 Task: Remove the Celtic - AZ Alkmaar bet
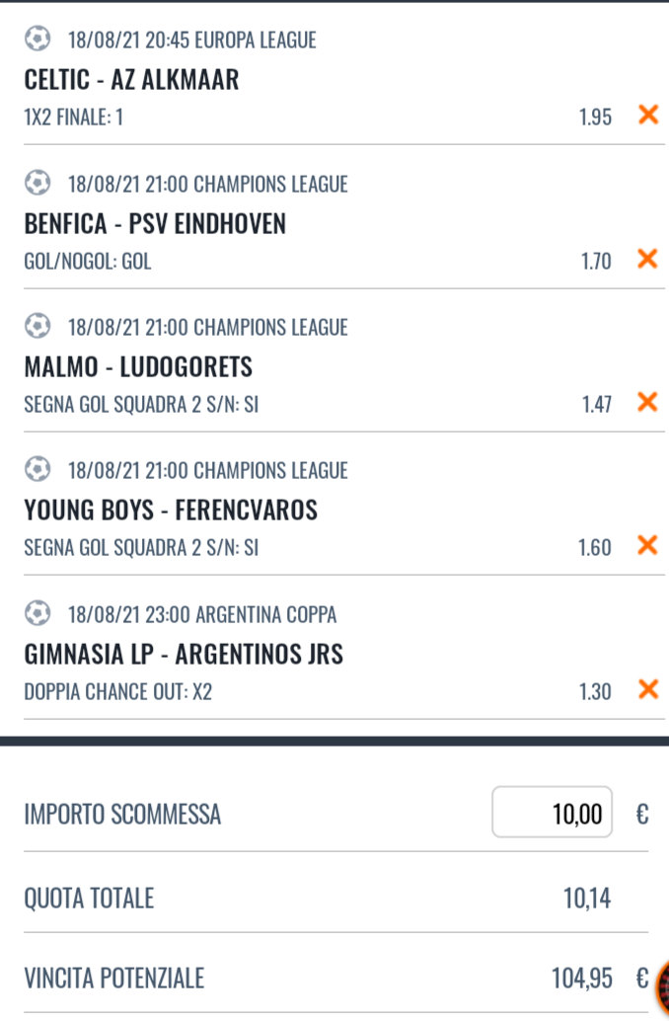[x=648, y=116]
